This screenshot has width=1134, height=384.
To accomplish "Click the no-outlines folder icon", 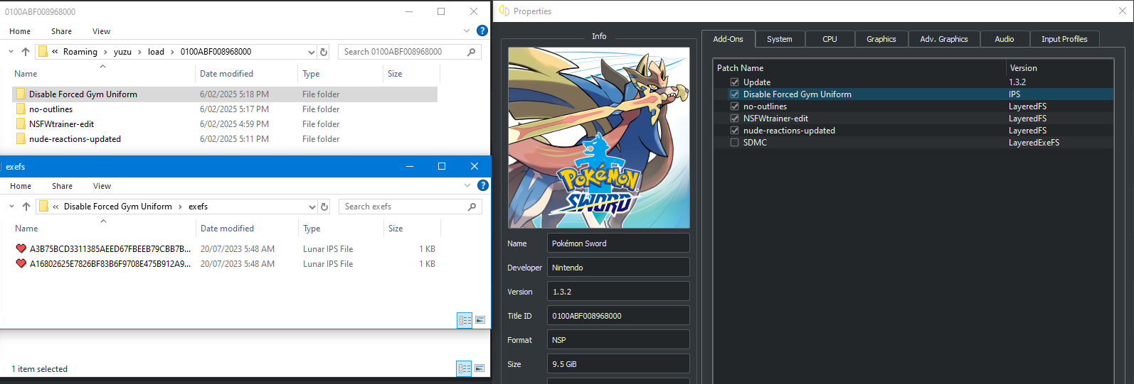I will pos(21,109).
